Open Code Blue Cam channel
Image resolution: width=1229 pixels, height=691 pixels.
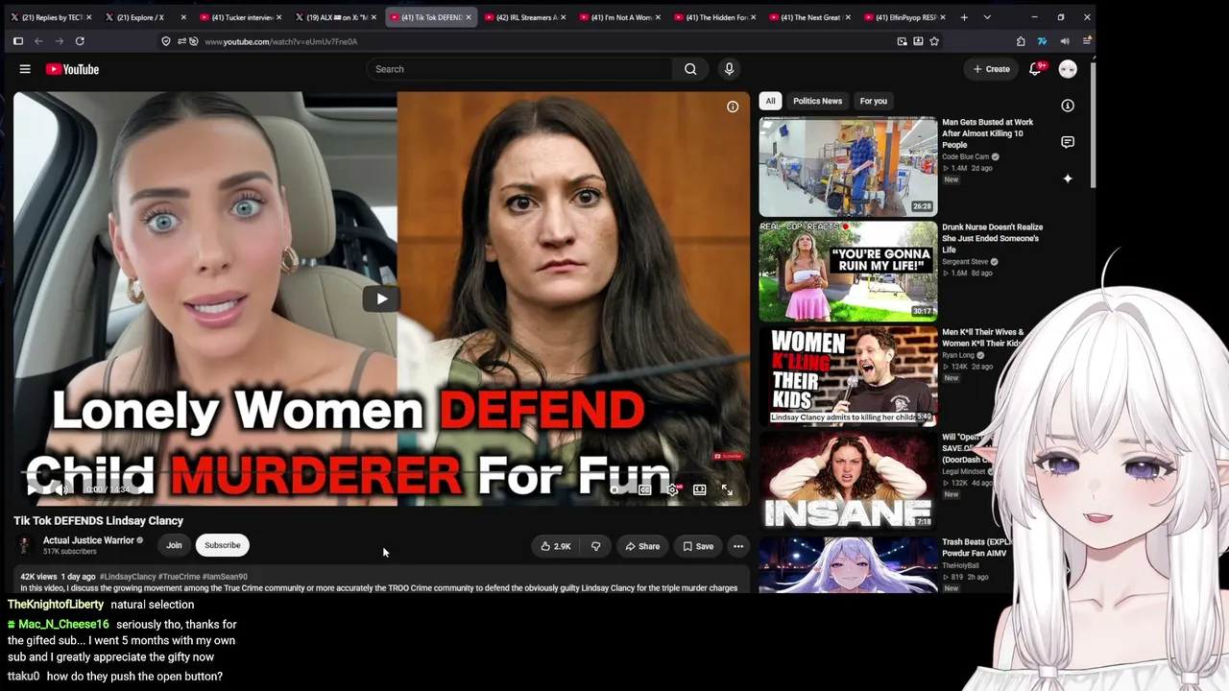[965, 156]
